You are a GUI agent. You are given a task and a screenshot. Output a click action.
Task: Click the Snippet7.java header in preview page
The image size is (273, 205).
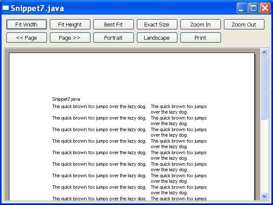pos(66,99)
